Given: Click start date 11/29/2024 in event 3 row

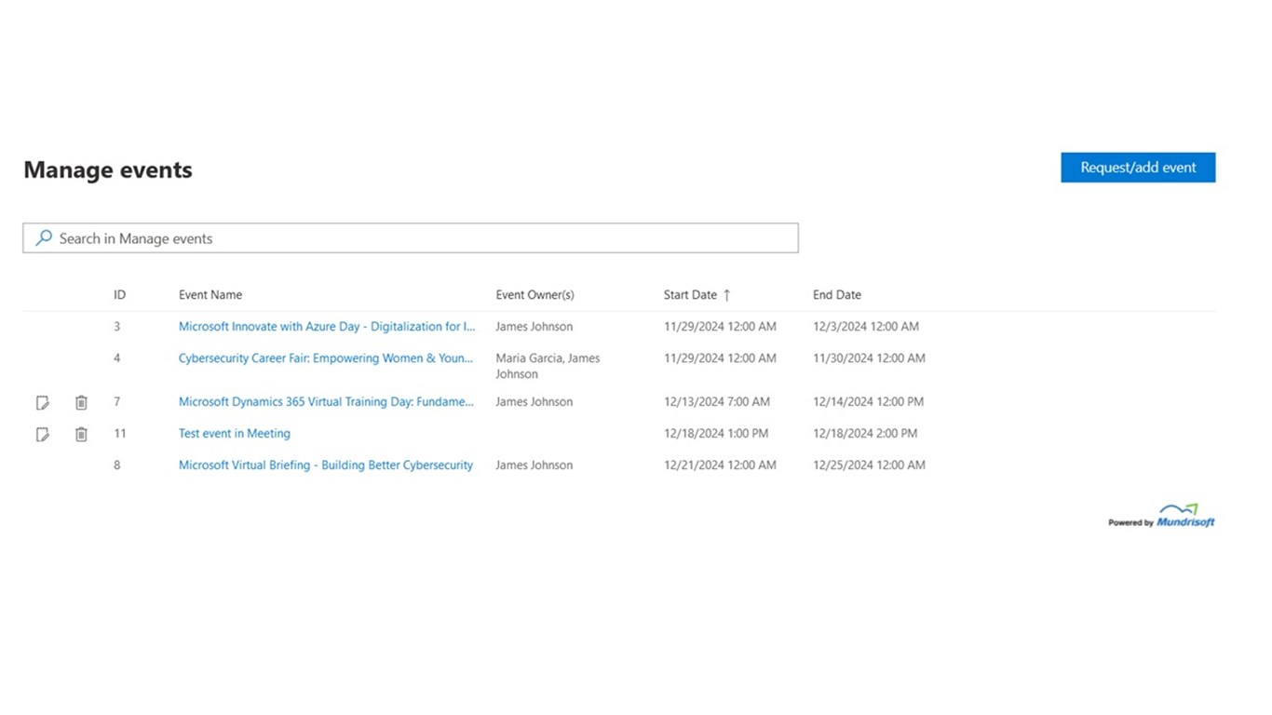Looking at the screenshot, I should tap(720, 327).
